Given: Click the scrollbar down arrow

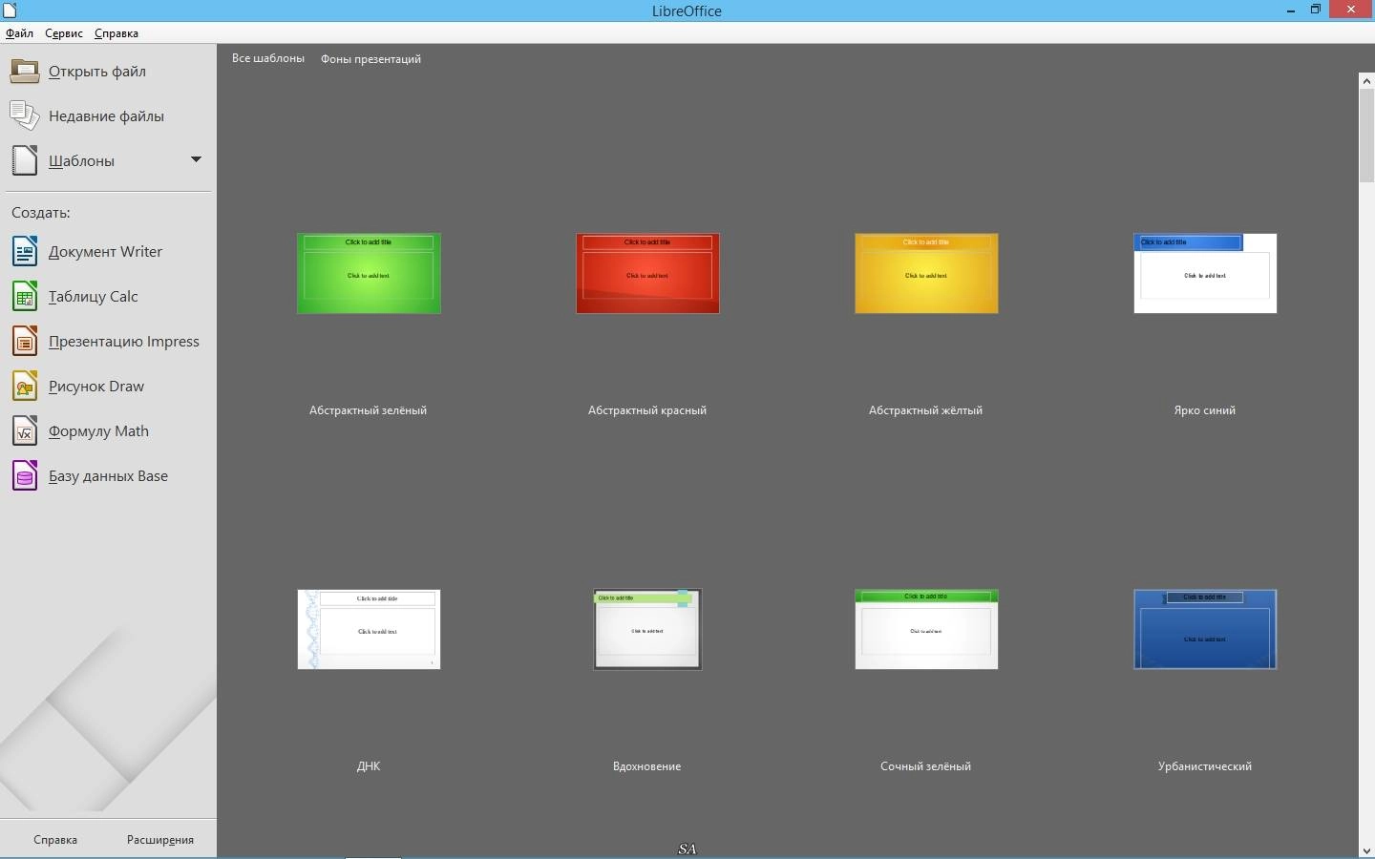Looking at the screenshot, I should point(1366,850).
